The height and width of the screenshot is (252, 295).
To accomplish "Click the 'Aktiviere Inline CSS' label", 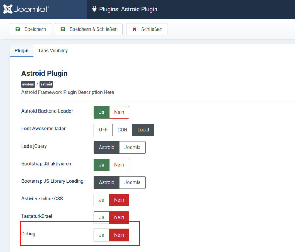I will pyautogui.click(x=42, y=199).
